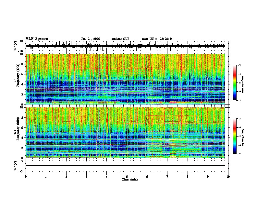Click tick label "7" on the Time axis
This screenshot has width=257, height=198.
[167, 177]
